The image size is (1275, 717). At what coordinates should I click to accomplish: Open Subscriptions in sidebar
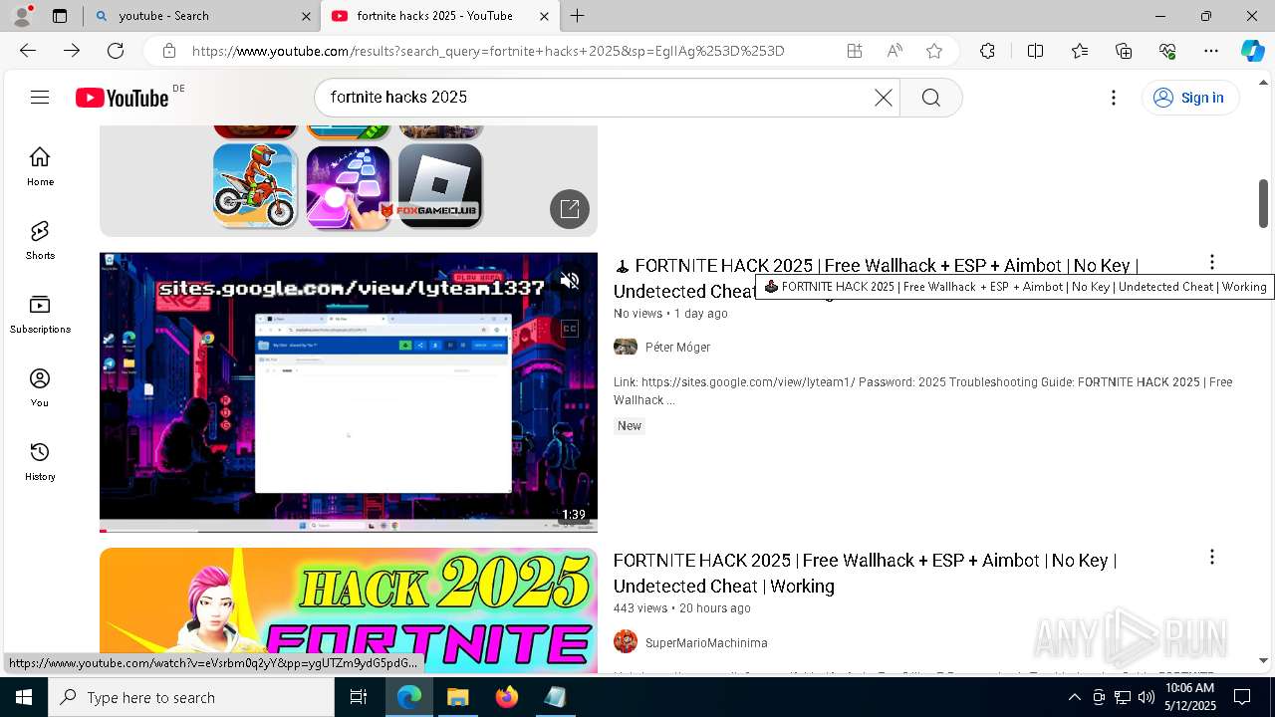[x=40, y=314]
